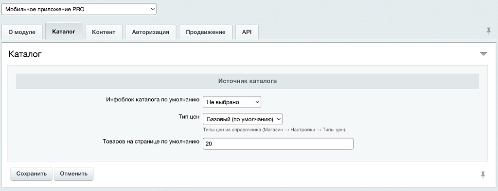This screenshot has height=191, width=498.
Task: Switch to the Продвижение tab
Action: (x=206, y=32)
